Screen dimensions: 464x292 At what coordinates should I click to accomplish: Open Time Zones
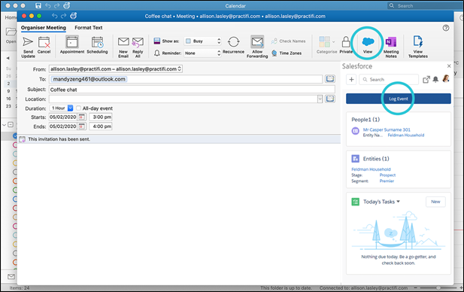287,53
